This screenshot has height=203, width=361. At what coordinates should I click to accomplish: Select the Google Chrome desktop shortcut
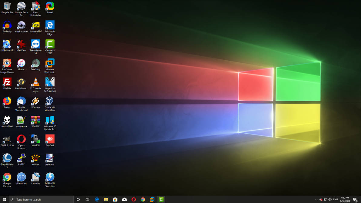(7, 180)
